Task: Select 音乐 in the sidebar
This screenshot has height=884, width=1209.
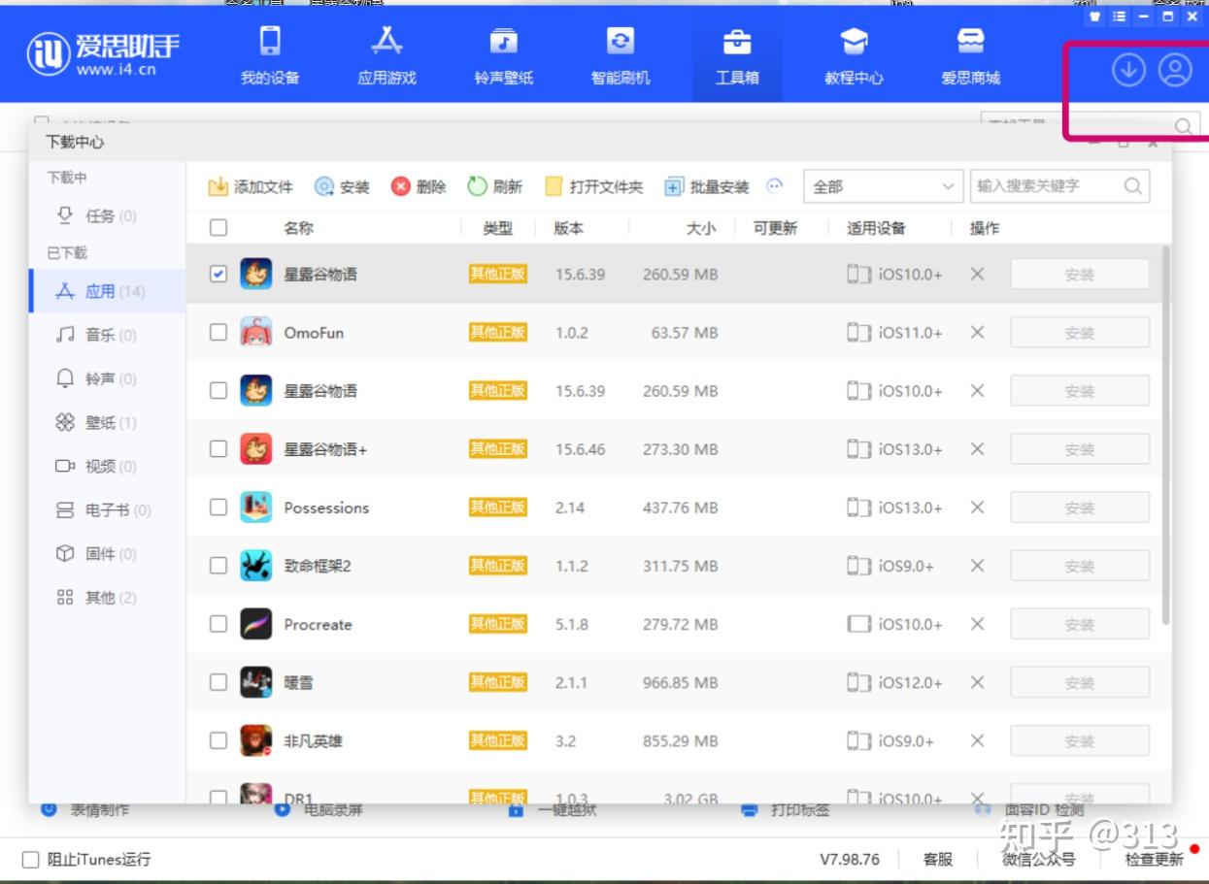Action: (x=107, y=335)
